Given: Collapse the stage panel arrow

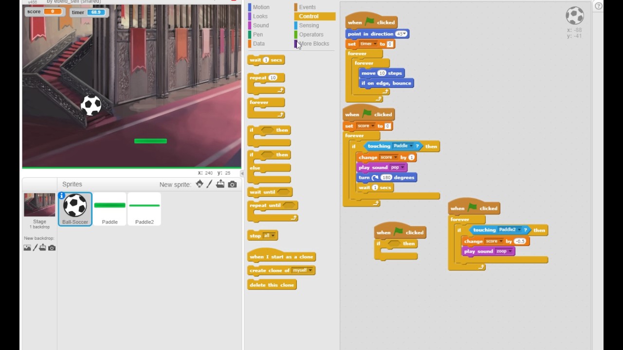Looking at the screenshot, I should 242,174.
